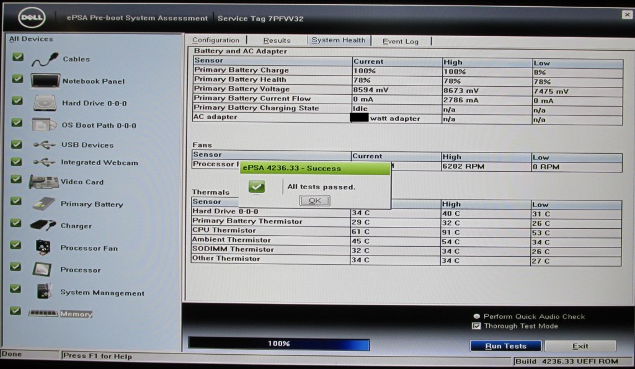Image resolution: width=635 pixels, height=369 pixels.
Task: Click OK in the success dialog
Action: pos(314,200)
